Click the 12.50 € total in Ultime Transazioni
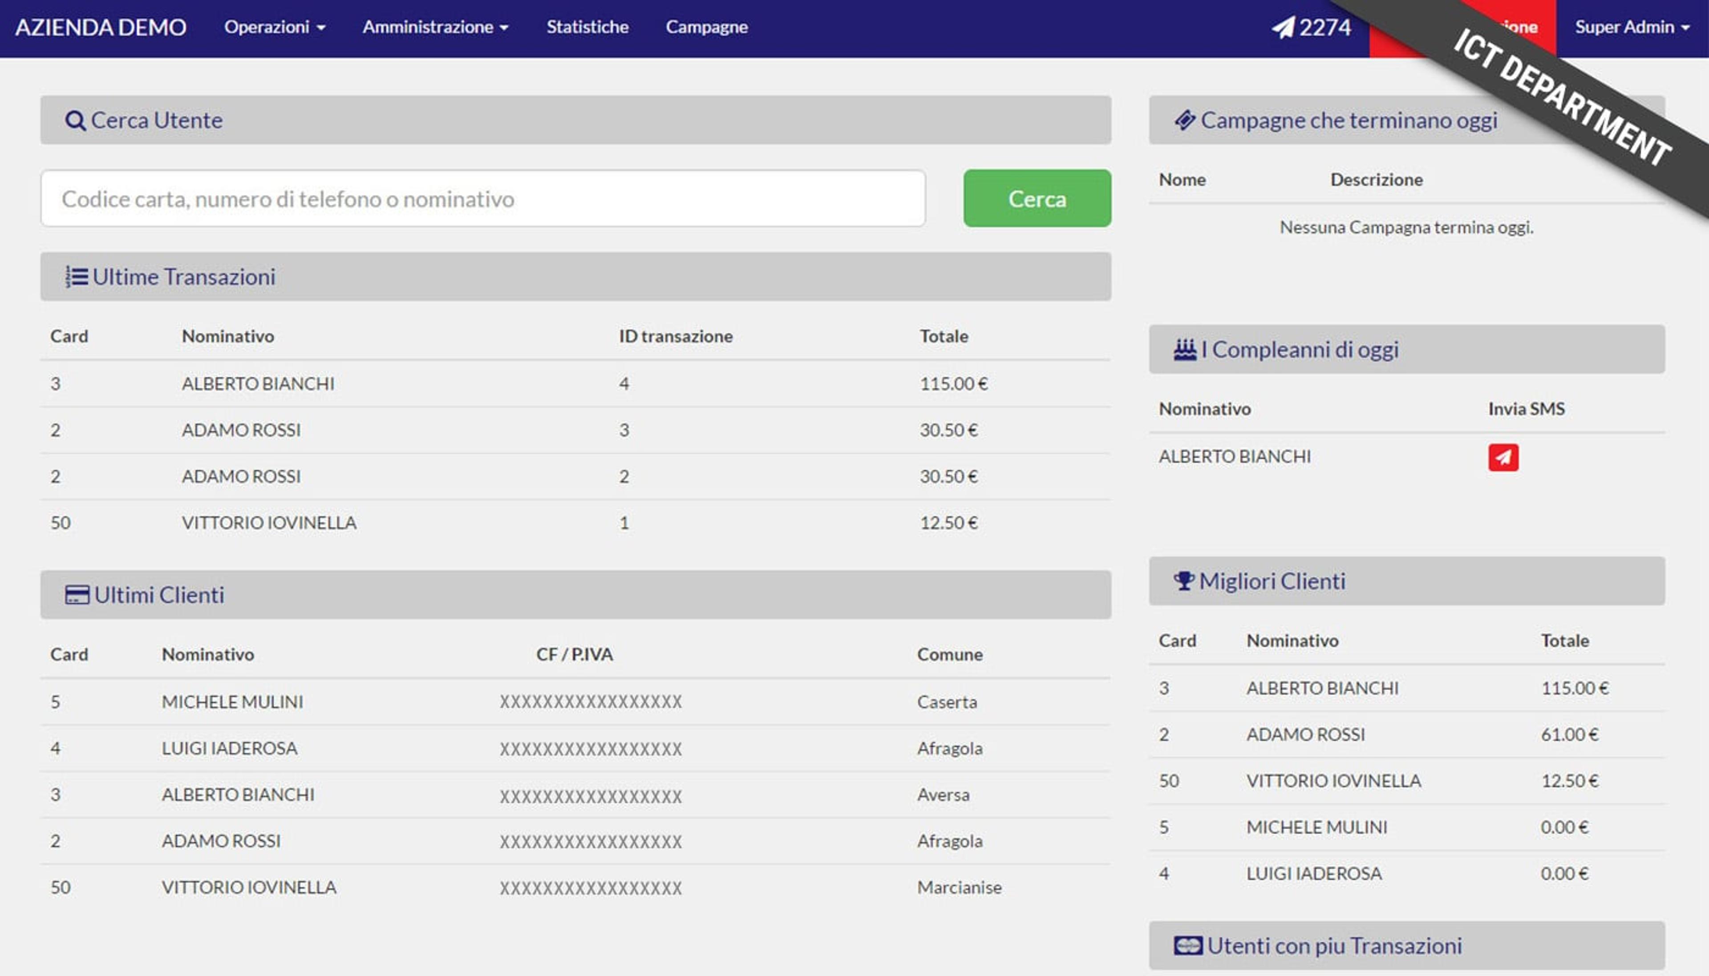The width and height of the screenshot is (1709, 976). point(949,523)
